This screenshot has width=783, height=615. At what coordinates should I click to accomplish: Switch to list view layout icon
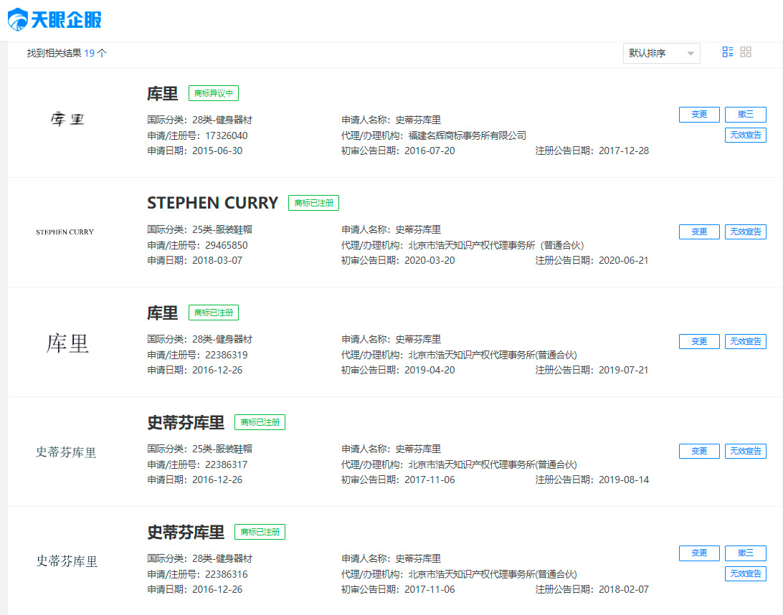728,52
